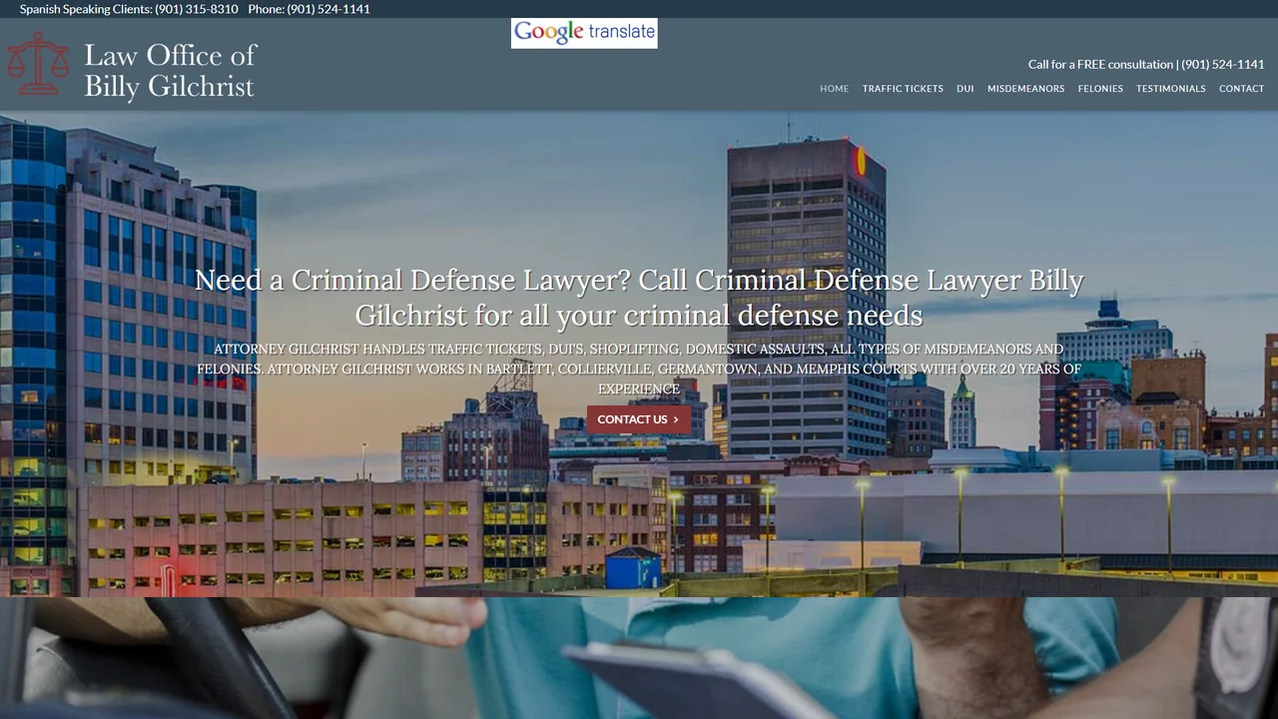Click the scales of justice logo icon

pyautogui.click(x=39, y=63)
